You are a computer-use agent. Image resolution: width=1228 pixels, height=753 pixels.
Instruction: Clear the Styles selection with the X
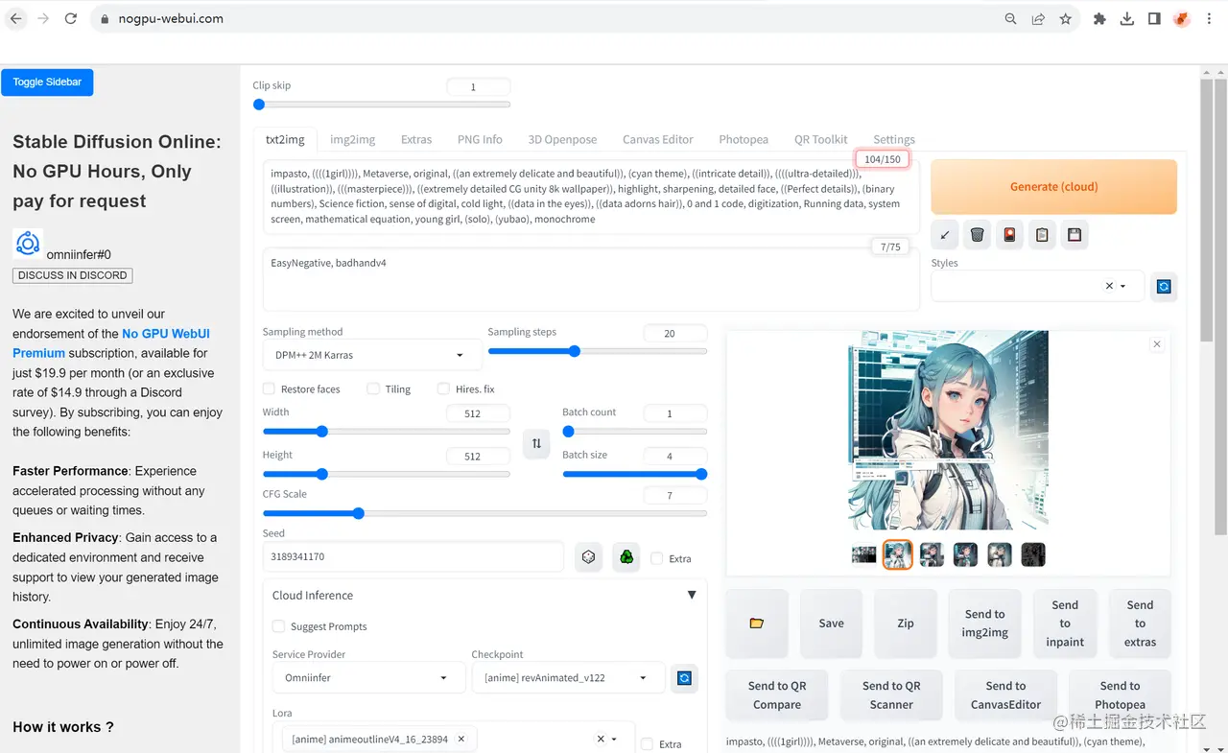(x=1109, y=286)
